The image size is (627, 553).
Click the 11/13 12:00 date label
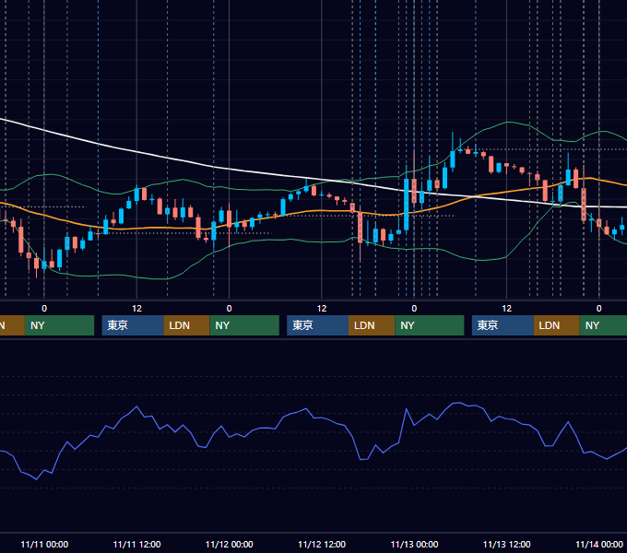(506, 544)
